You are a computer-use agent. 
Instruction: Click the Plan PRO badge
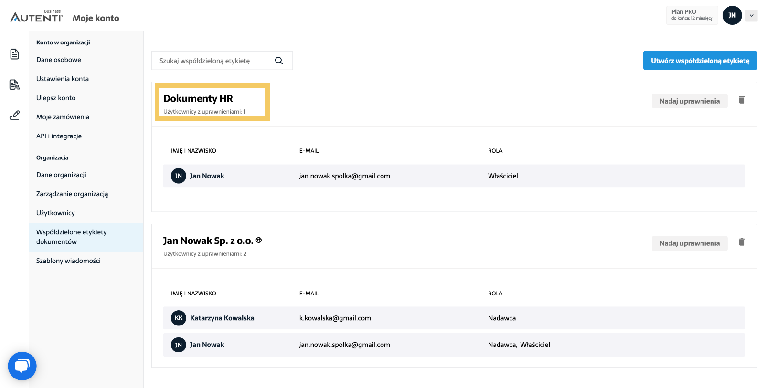pyautogui.click(x=692, y=15)
